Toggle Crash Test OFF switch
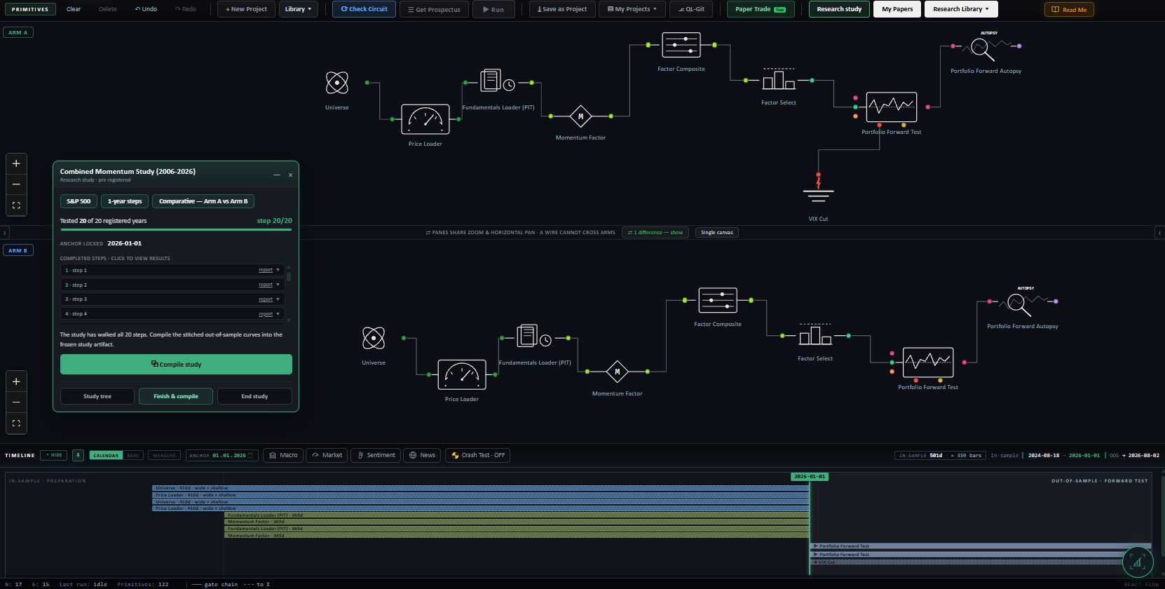Screen dimensions: 1165x589 (x=477, y=455)
